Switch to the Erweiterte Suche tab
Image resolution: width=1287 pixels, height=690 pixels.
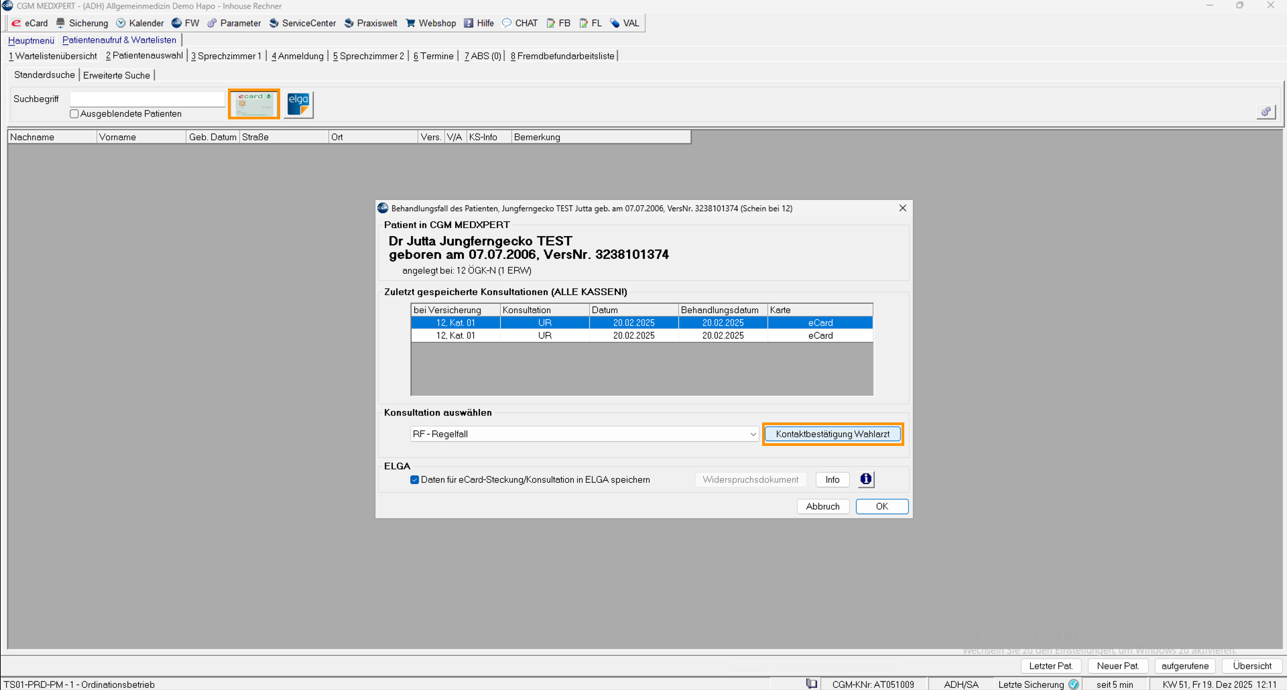pos(117,75)
